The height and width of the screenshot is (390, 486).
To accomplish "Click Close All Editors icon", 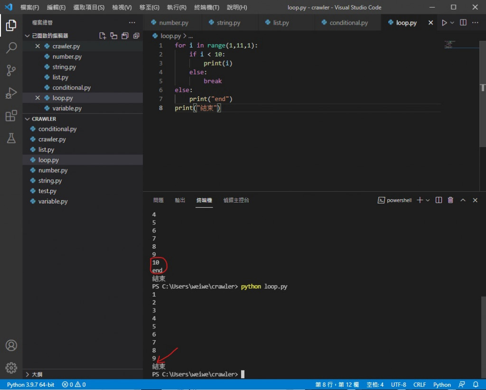I will pyautogui.click(x=136, y=36).
